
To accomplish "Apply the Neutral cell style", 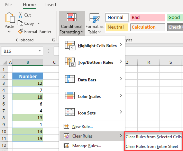I will coord(117,27).
